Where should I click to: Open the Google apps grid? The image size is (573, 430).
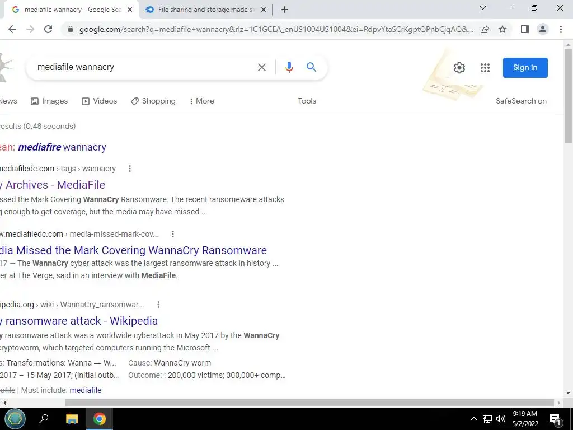(485, 68)
